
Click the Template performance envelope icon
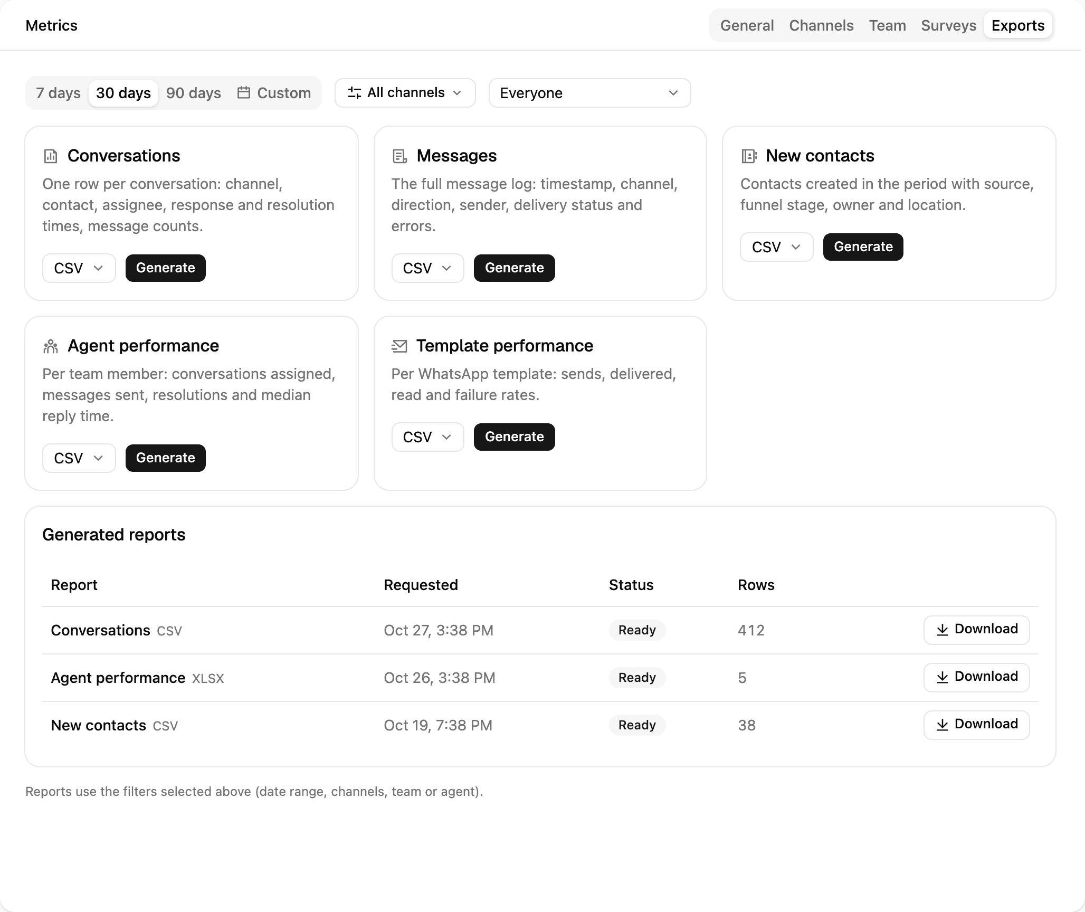pos(399,346)
